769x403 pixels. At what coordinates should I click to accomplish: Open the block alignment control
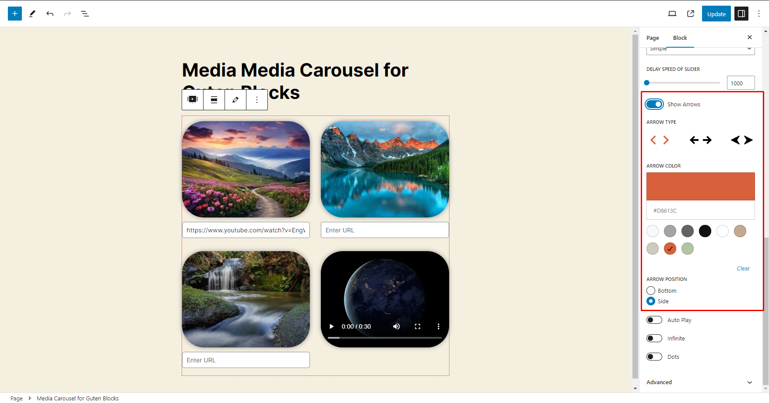(214, 99)
